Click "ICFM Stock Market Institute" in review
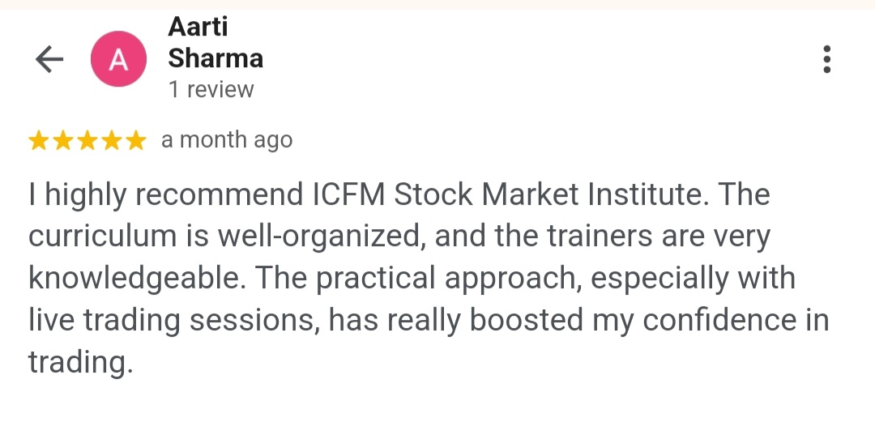Screen dimensions: 875x422 coord(511,195)
